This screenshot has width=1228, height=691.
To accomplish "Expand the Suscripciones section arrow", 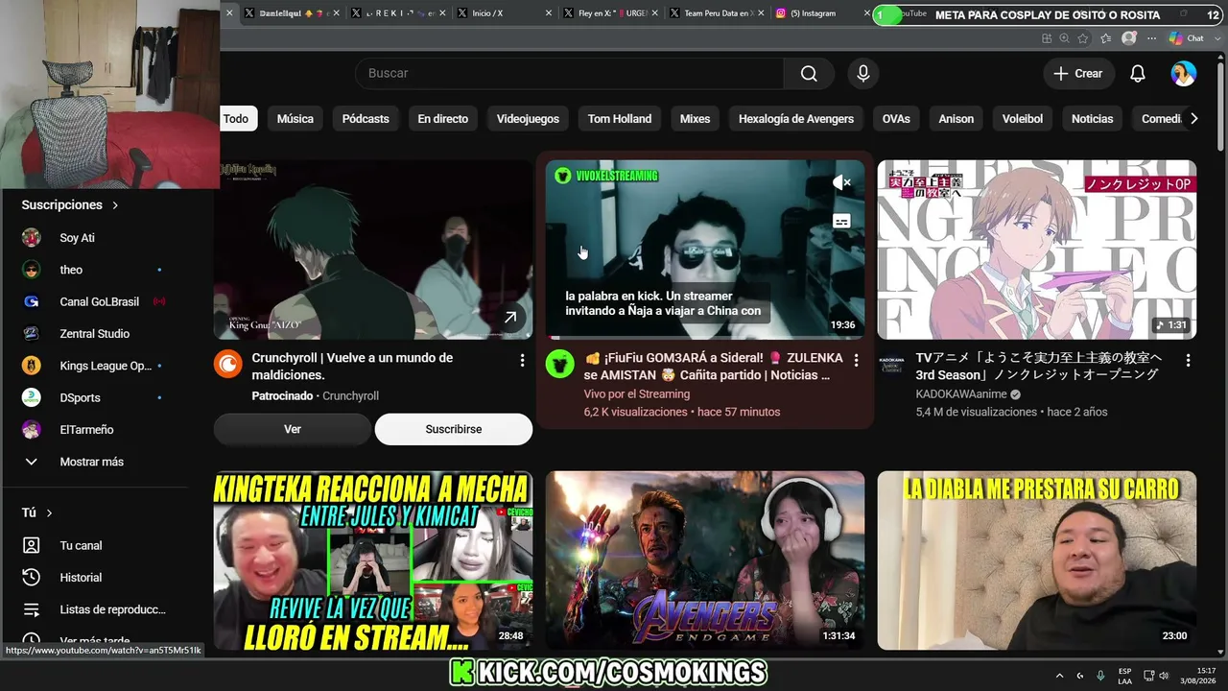I will click(115, 205).
